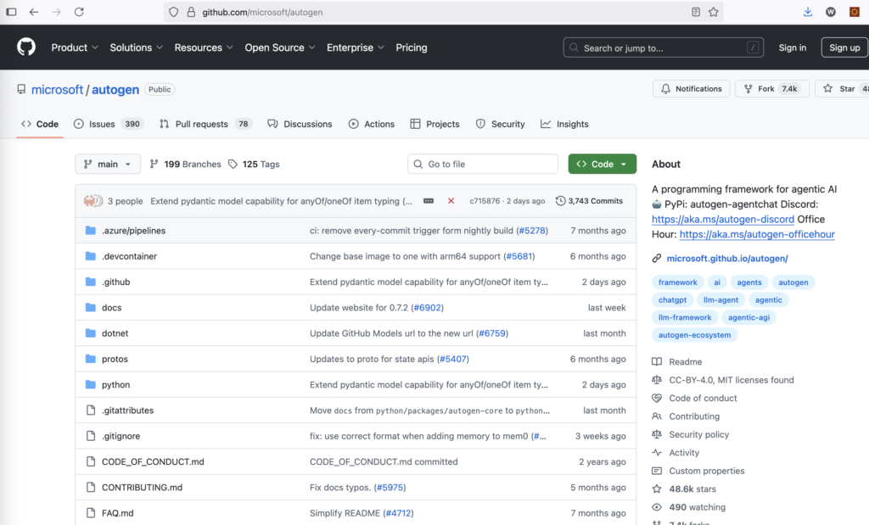Click the Go to file search box
869x525 pixels.
tap(483, 164)
